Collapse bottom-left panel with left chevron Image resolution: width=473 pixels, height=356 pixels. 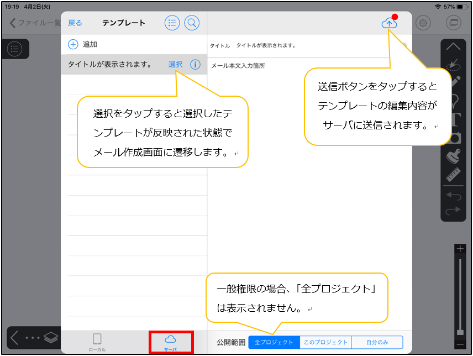[x=14, y=338]
